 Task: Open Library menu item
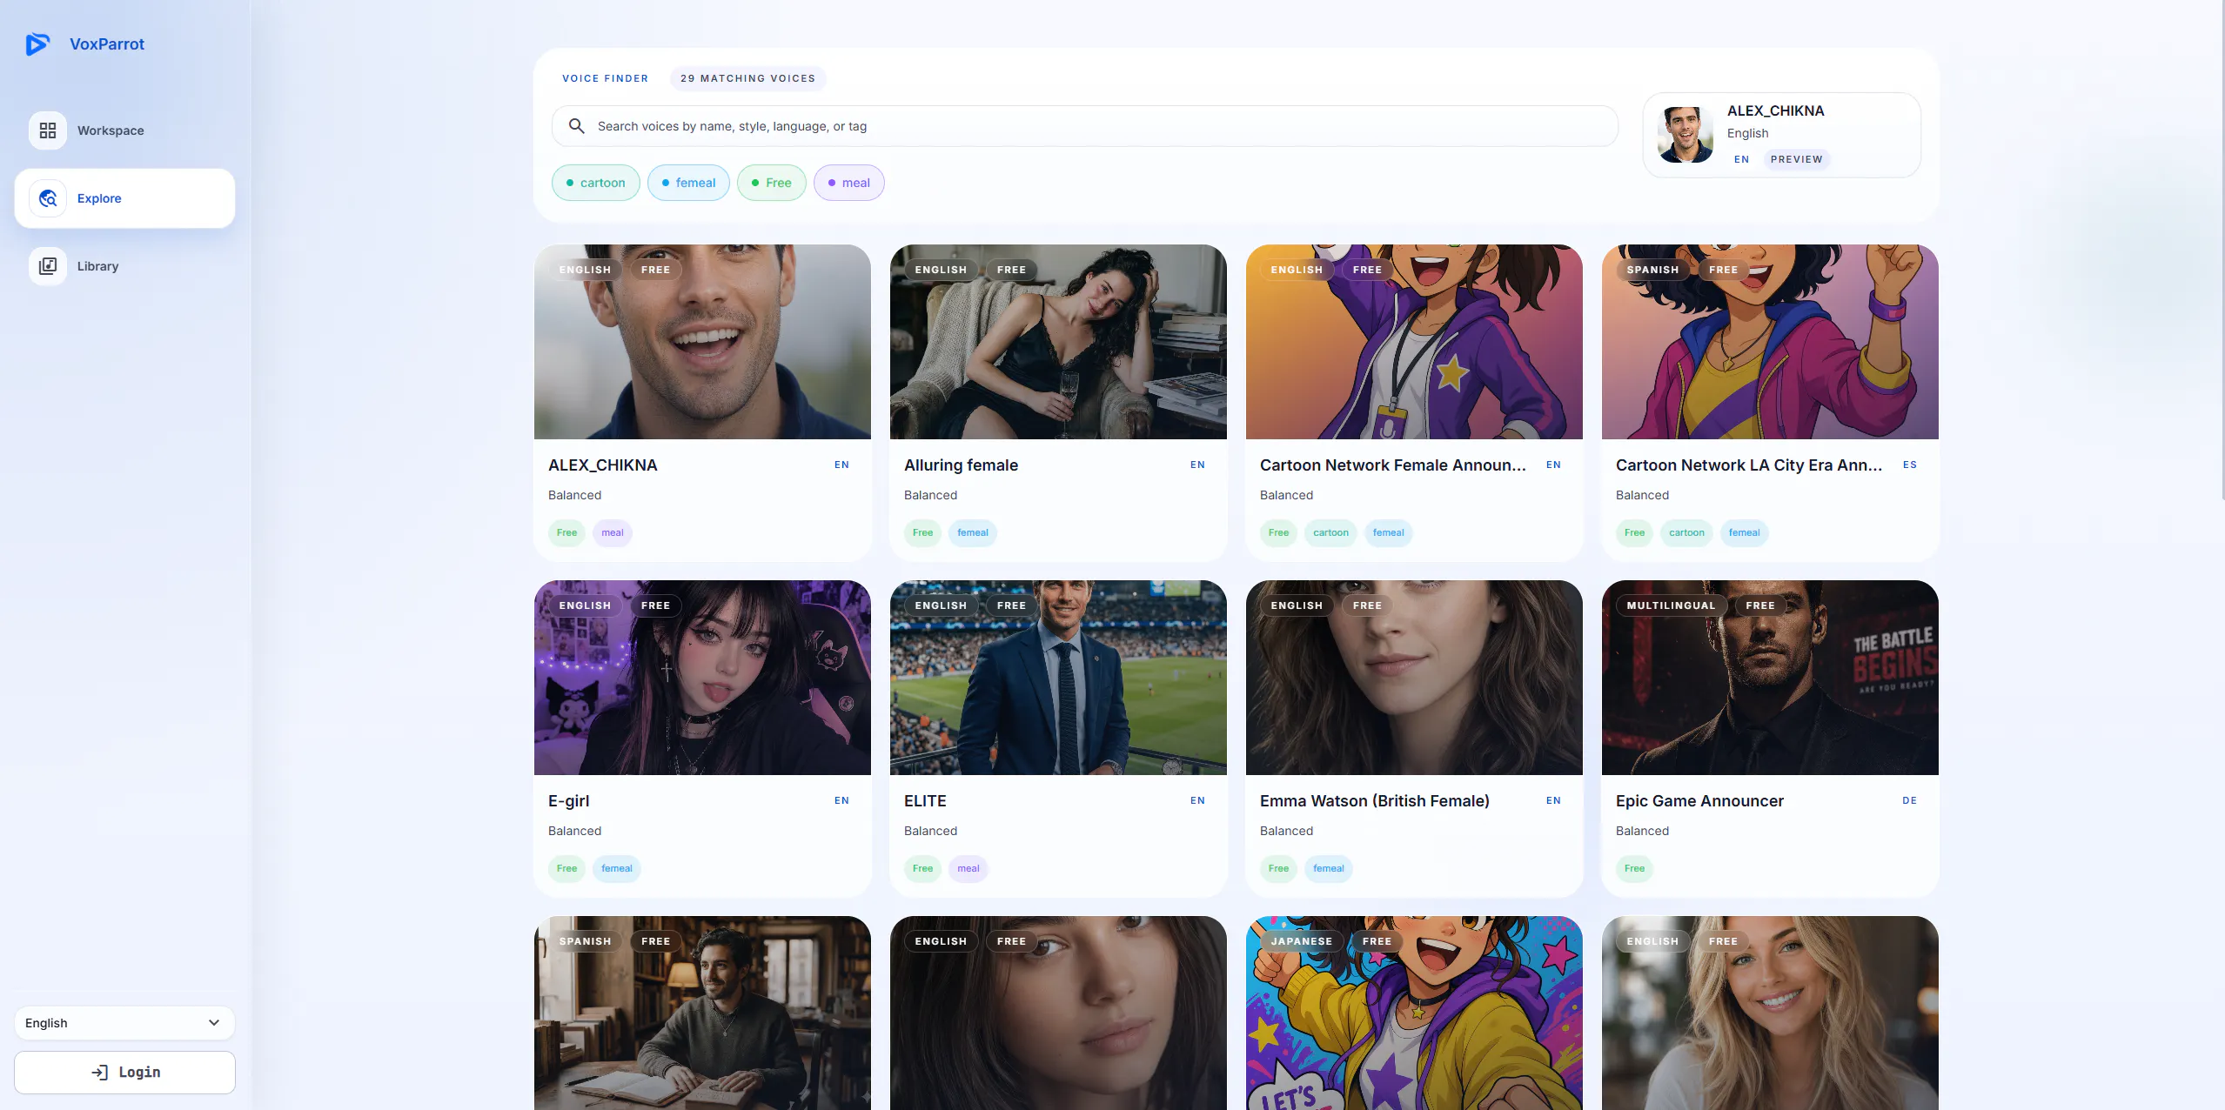tap(124, 266)
